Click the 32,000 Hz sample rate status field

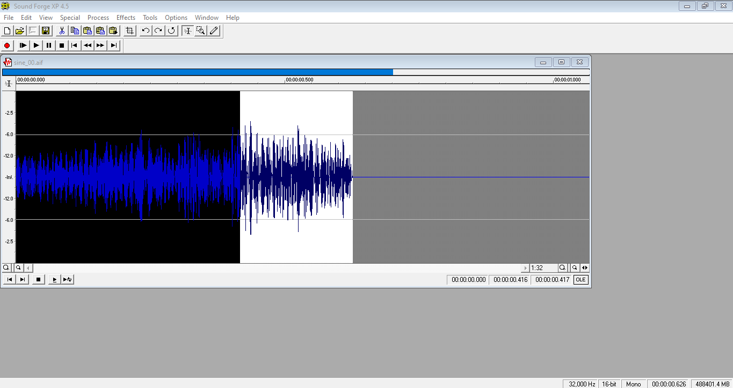tap(580, 384)
